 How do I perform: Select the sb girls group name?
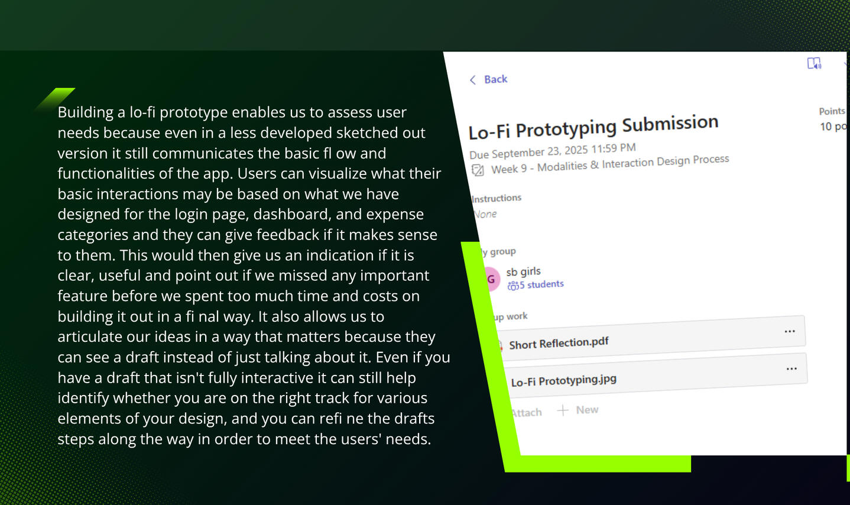[x=523, y=271]
